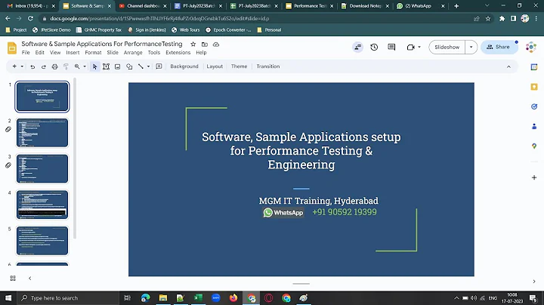Select the Text box tool
544x305 pixels.
107,66
